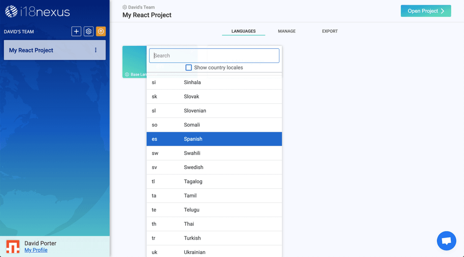
Task: Click the i18nexus logo
Action: 37,12
